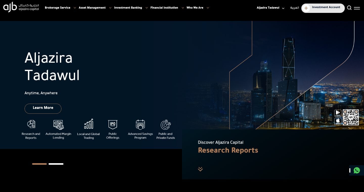Select the second carousel slide indicator
Screen dimensions: 364x192
coord(56,164)
